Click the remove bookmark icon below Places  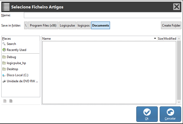(11, 101)
